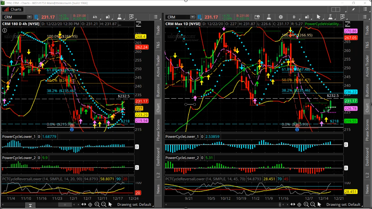Image resolution: width=372 pixels, height=209 pixels.
Task: Select right chart pointer drawing tool
Action: pos(318,17)
